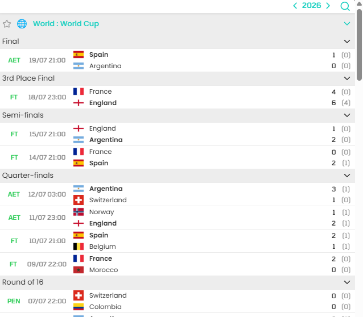Toggle the favorite star for World Cup

click(7, 24)
